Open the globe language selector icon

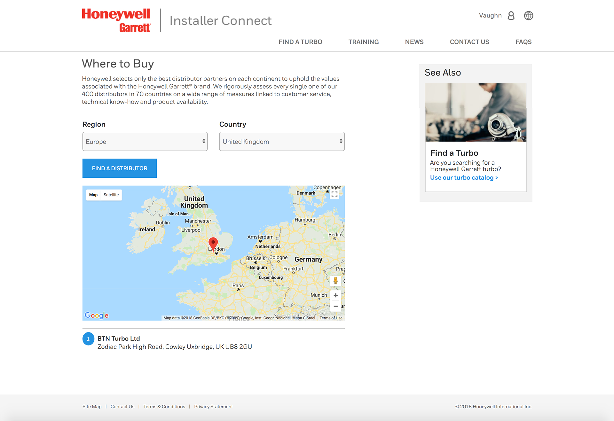(x=529, y=16)
